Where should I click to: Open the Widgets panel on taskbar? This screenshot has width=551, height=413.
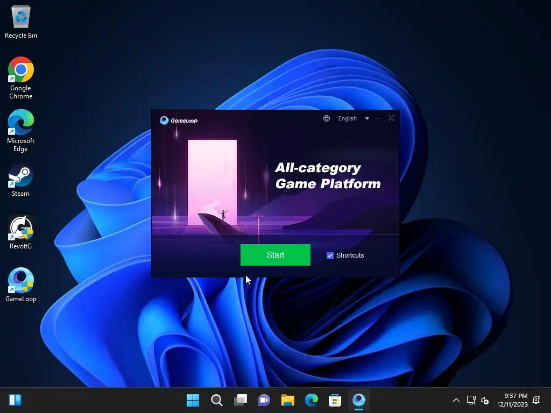pyautogui.click(x=15, y=400)
